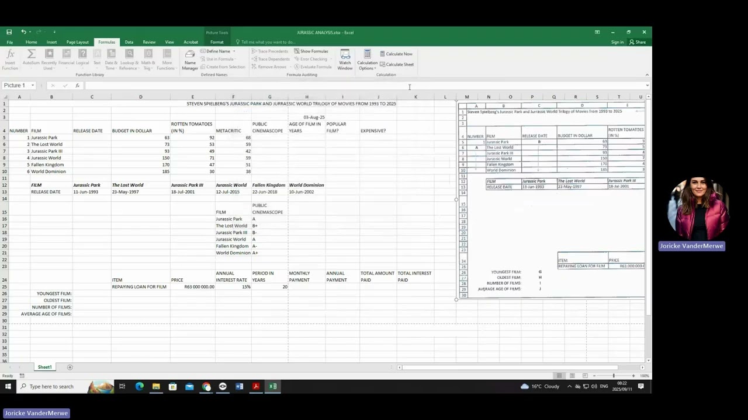Click Evaluate Formula
The height and width of the screenshot is (420, 748).
pyautogui.click(x=313, y=66)
